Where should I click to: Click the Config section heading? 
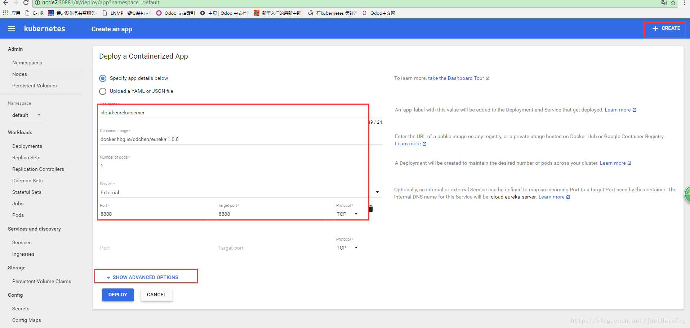[x=15, y=295]
